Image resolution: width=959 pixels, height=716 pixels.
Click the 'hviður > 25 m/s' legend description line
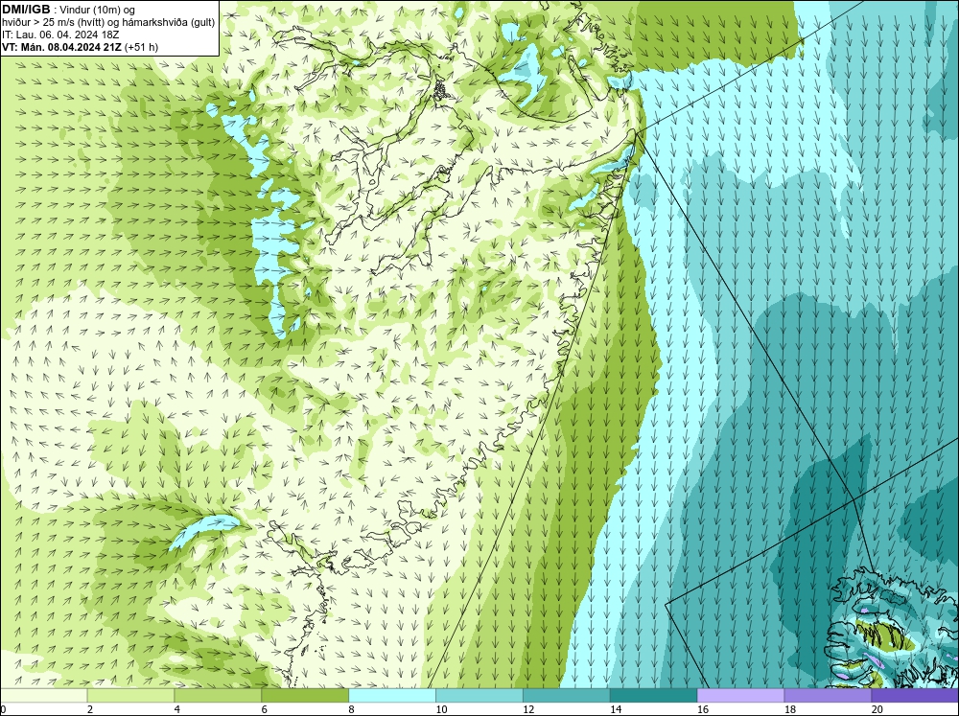108,22
